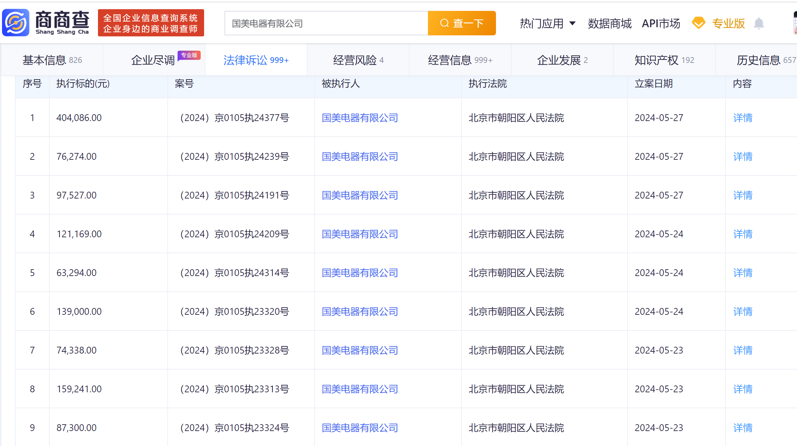Open 详情 for case 京0105执23324号
797x446 pixels.
743,428
